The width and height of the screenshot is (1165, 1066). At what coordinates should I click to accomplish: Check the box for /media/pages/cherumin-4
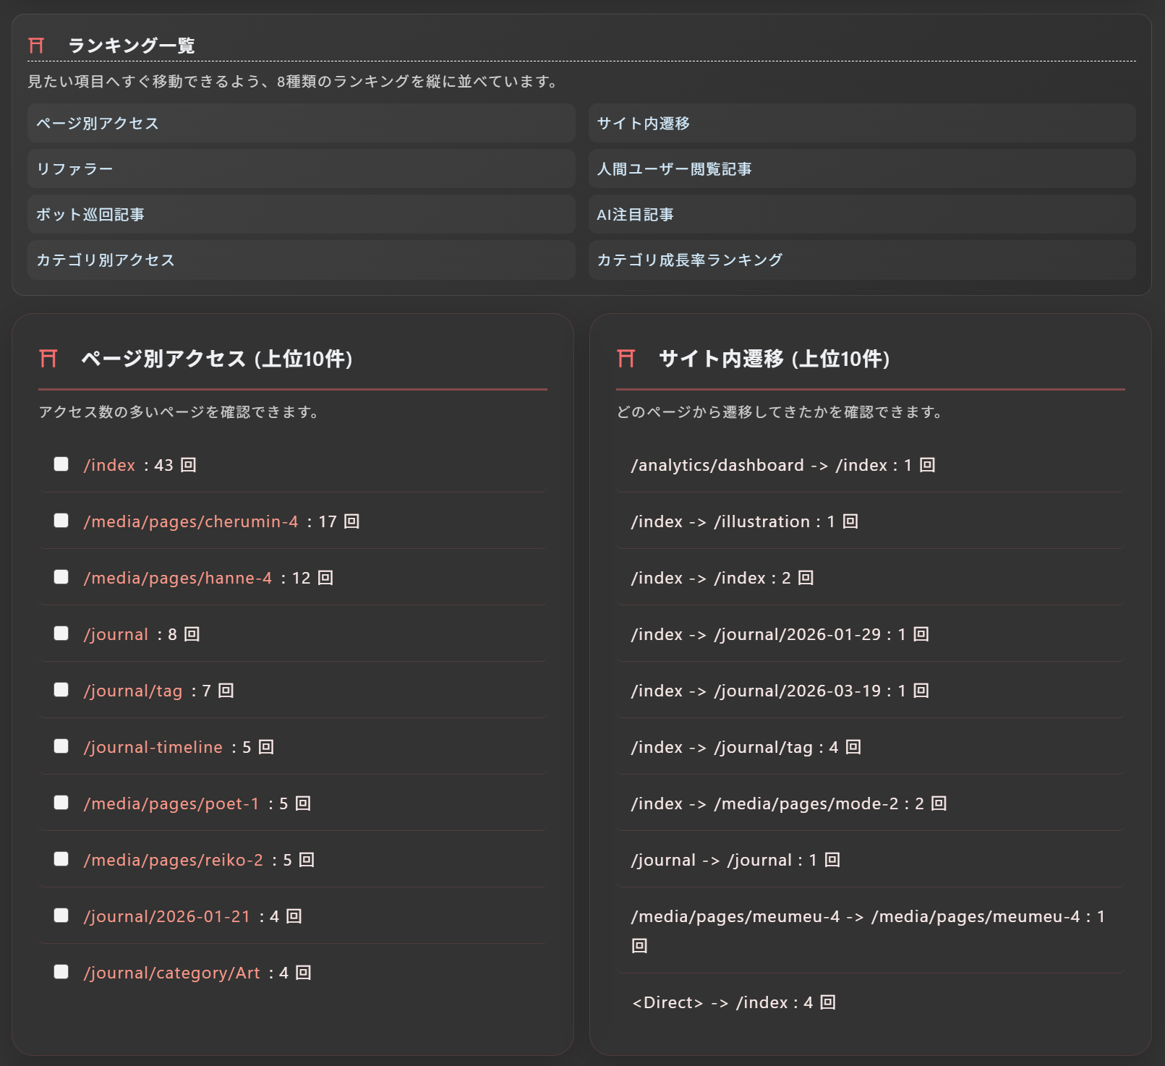61,521
